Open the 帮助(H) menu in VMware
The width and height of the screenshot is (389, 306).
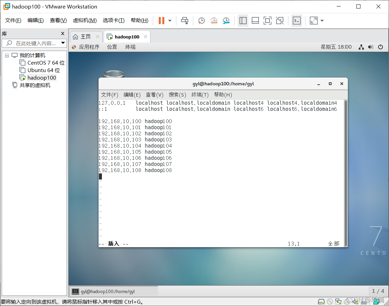pos(139,20)
